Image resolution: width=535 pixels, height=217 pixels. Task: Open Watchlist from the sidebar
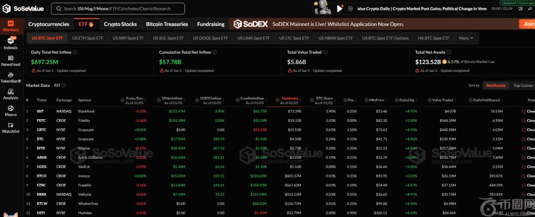pyautogui.click(x=10, y=127)
